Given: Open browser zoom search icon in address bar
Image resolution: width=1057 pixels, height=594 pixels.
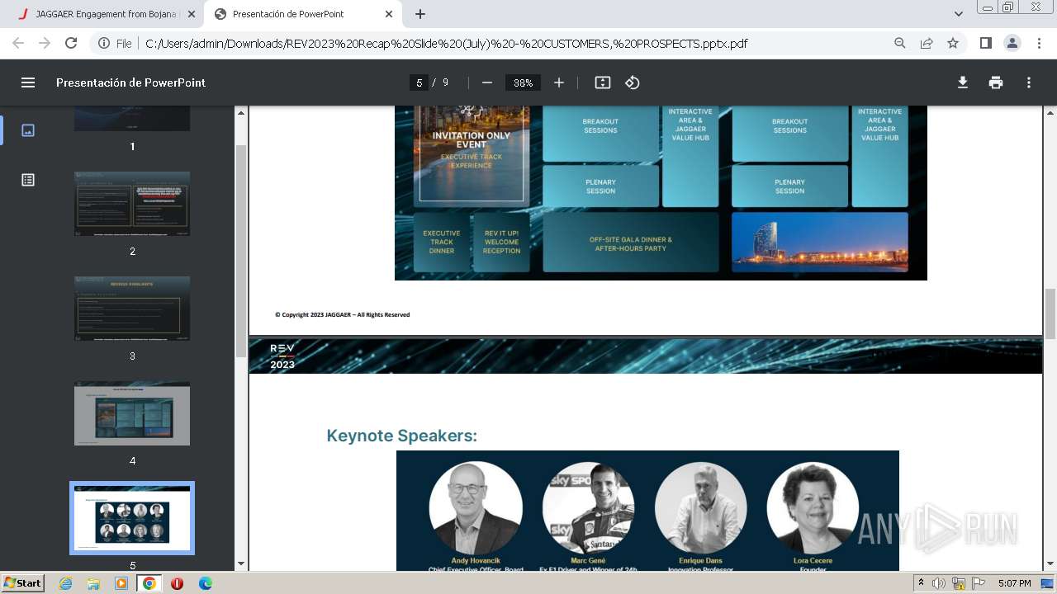Looking at the screenshot, I should (x=900, y=43).
